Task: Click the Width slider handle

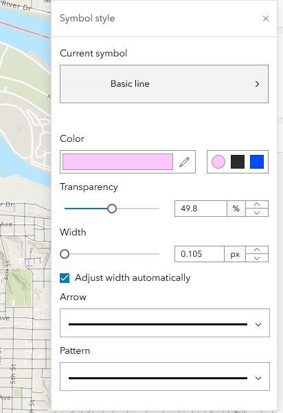Action: click(65, 254)
